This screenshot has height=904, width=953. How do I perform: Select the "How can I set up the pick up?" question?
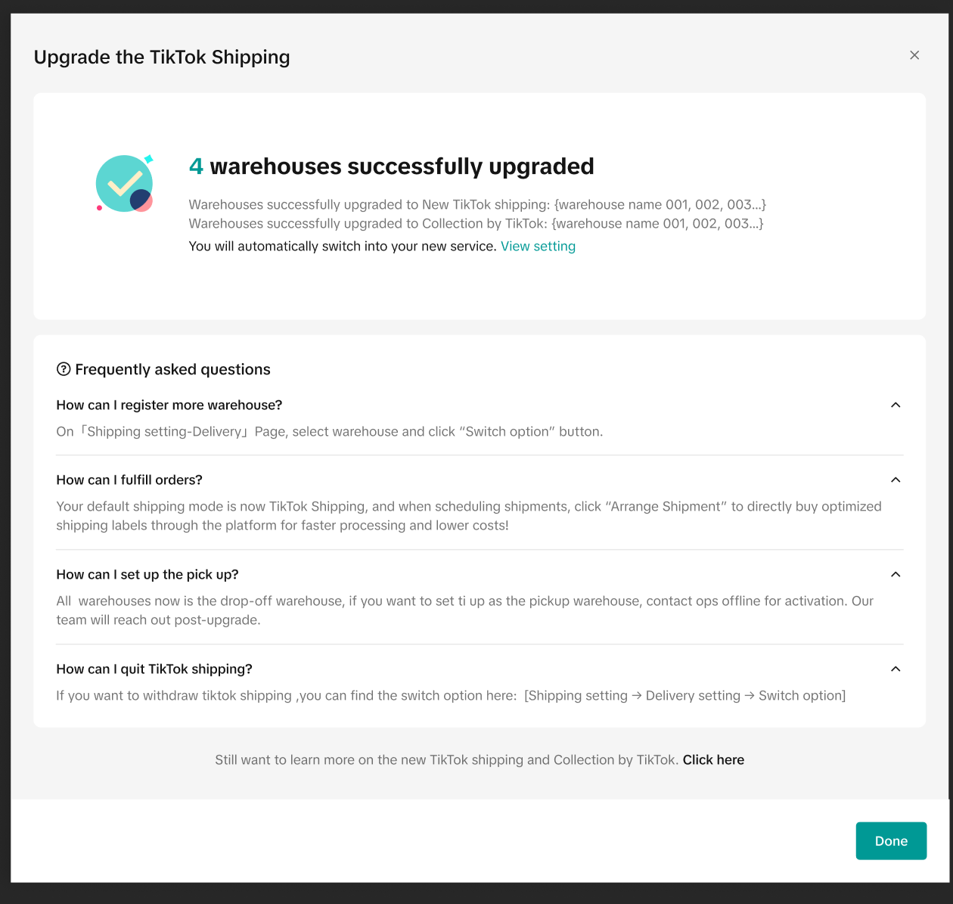tap(147, 575)
